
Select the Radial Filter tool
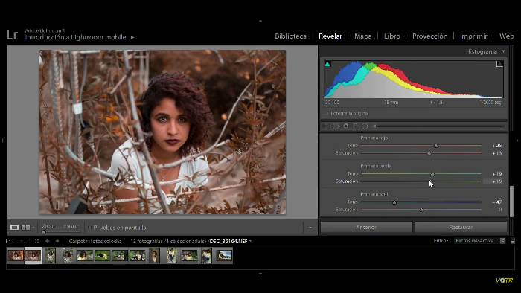(365, 126)
